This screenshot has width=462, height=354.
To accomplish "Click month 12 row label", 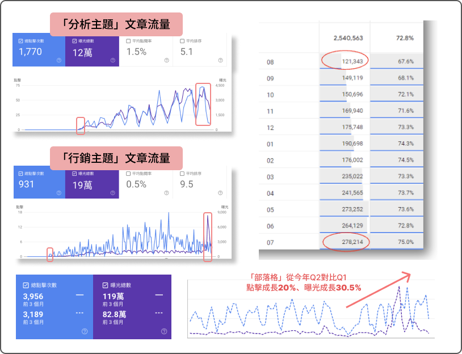I will pyautogui.click(x=270, y=128).
